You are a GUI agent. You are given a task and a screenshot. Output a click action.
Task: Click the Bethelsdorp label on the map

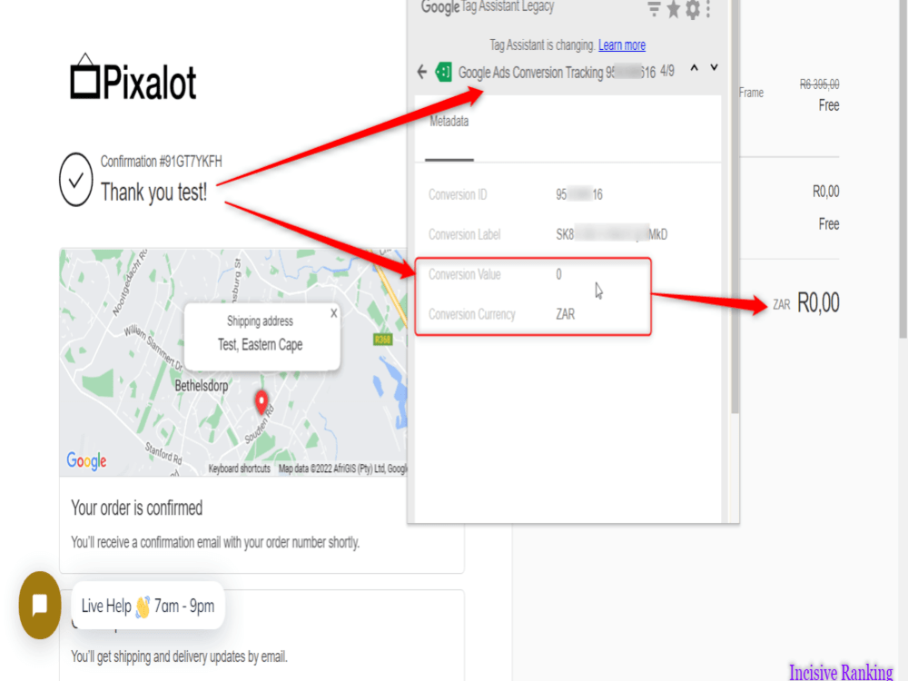click(202, 386)
